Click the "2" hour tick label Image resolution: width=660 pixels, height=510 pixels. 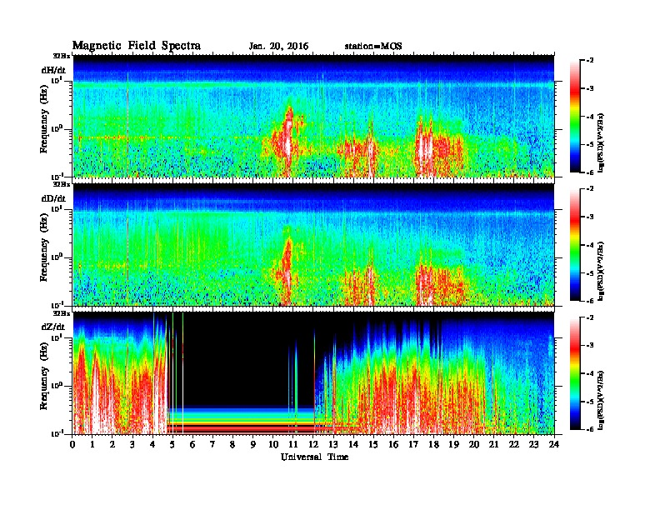[x=112, y=445]
